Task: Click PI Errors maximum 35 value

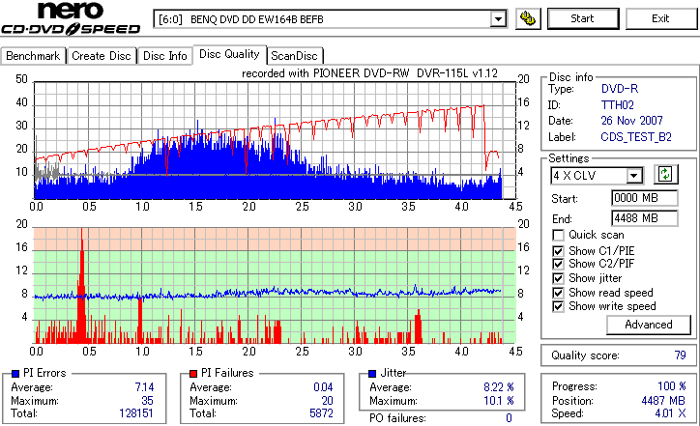Action: [x=147, y=401]
